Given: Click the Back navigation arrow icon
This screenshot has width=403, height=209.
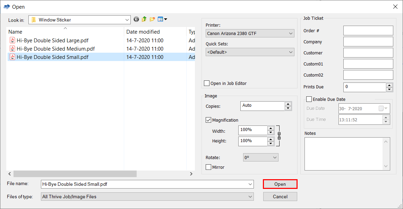Looking at the screenshot, I should tap(136, 19).
